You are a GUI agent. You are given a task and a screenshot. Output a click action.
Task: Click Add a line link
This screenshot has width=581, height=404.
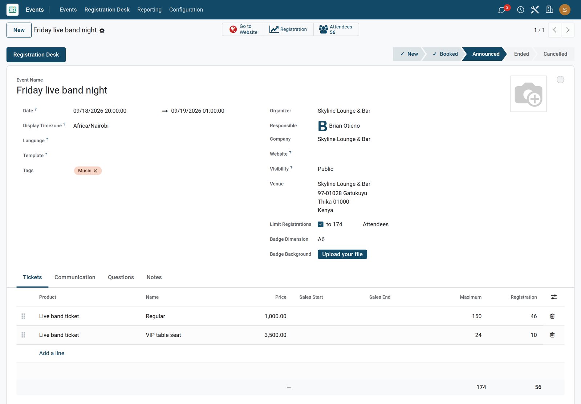click(52, 353)
